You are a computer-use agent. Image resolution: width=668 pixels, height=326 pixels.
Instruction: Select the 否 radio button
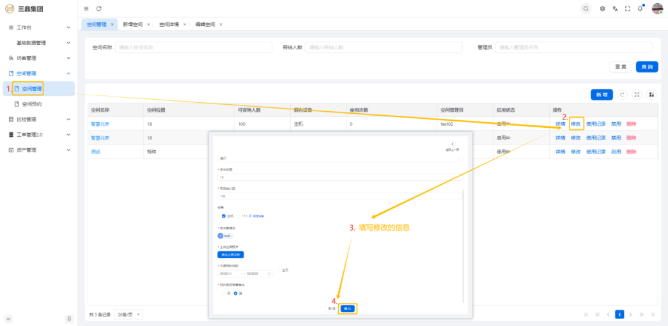pyautogui.click(x=223, y=293)
